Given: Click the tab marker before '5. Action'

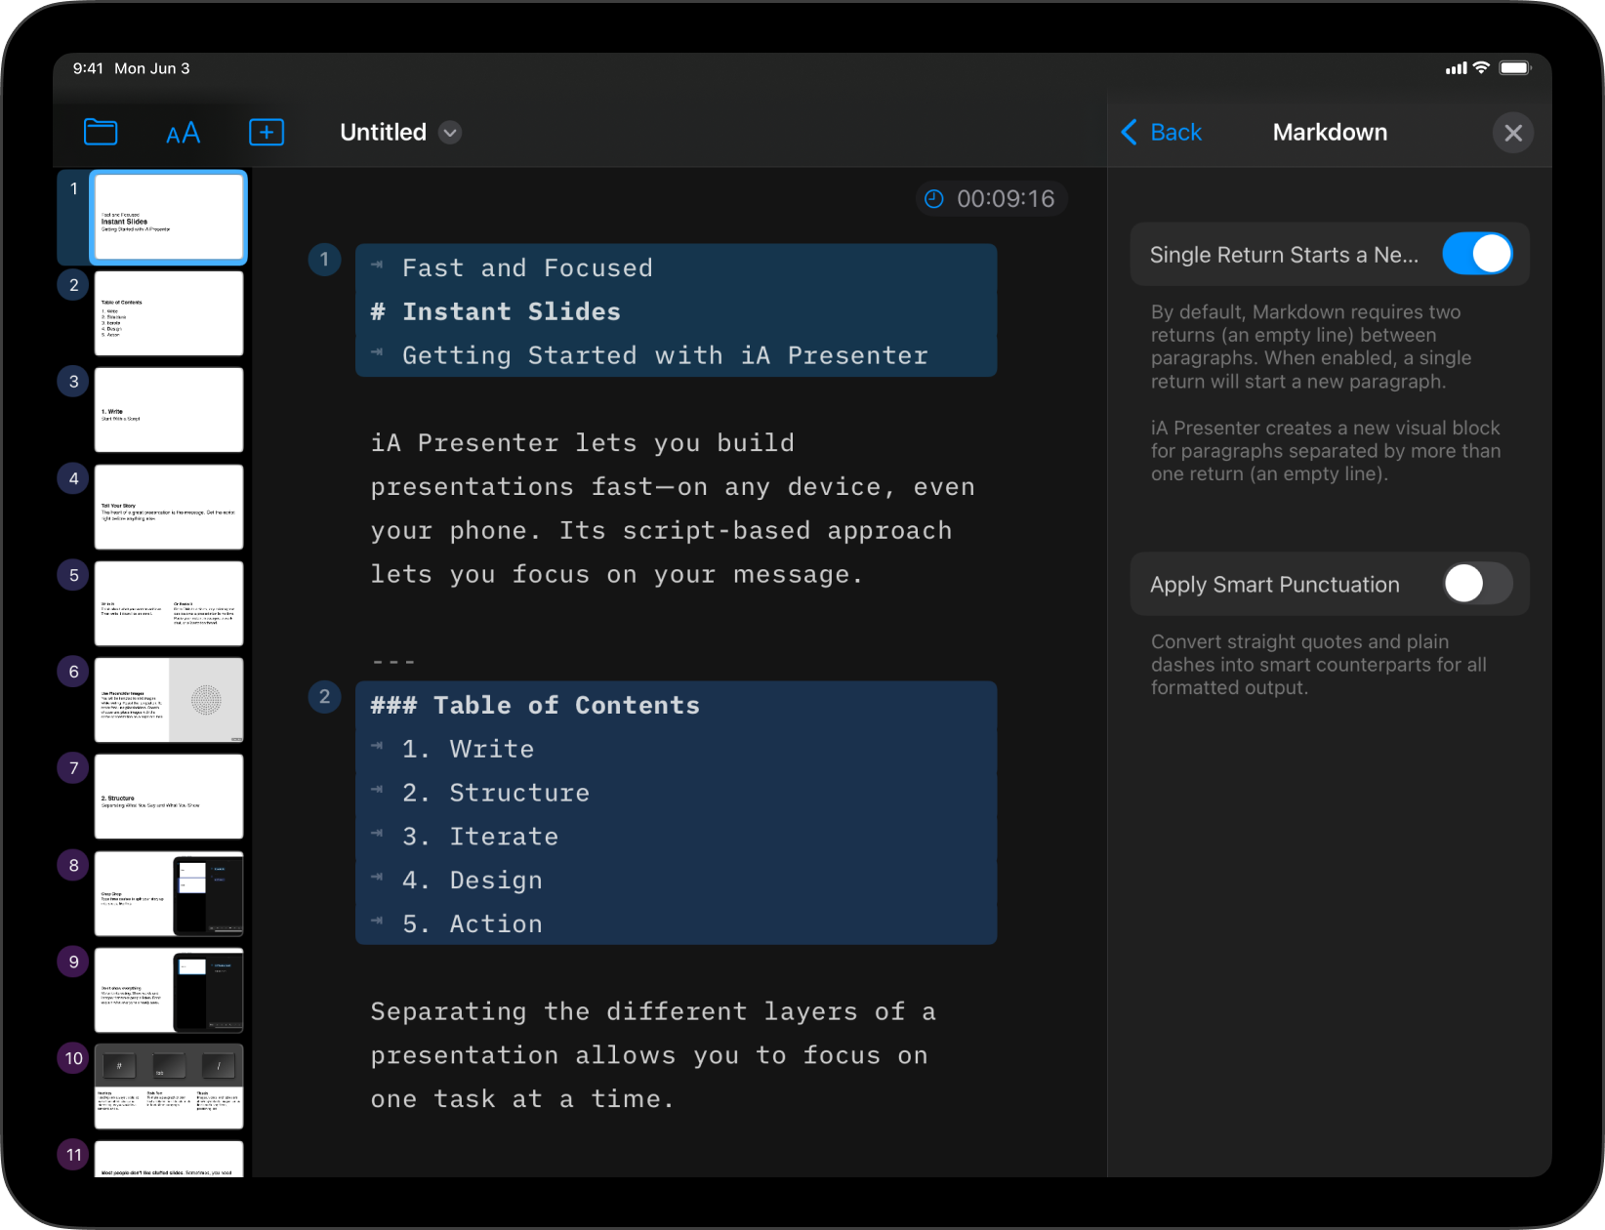Looking at the screenshot, I should coord(377,921).
